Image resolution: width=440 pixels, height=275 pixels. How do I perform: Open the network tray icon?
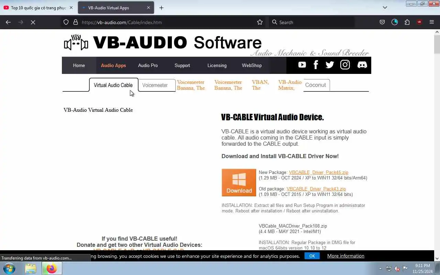click(389, 268)
